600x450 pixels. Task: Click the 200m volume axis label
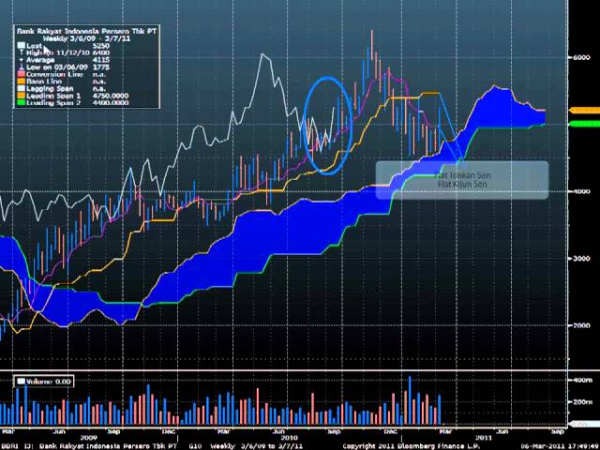pos(582,402)
